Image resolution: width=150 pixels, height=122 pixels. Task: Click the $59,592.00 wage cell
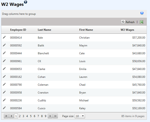(139, 101)
